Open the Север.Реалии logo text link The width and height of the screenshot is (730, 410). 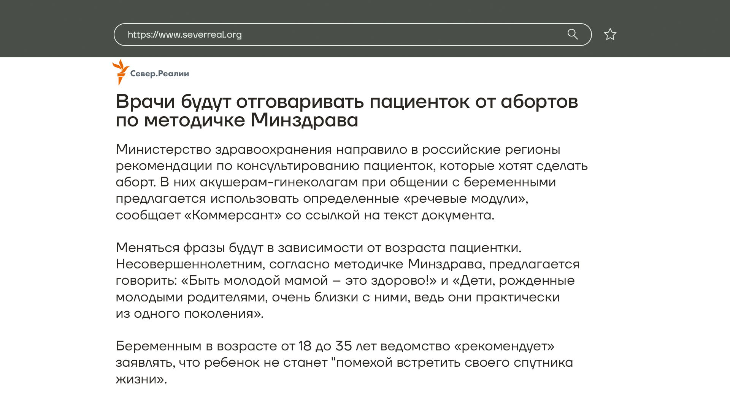(159, 74)
